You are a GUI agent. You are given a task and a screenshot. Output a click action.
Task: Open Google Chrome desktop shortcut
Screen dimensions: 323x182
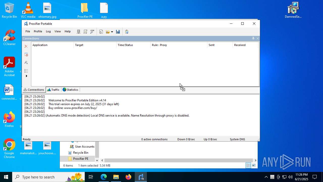(x=9, y=149)
